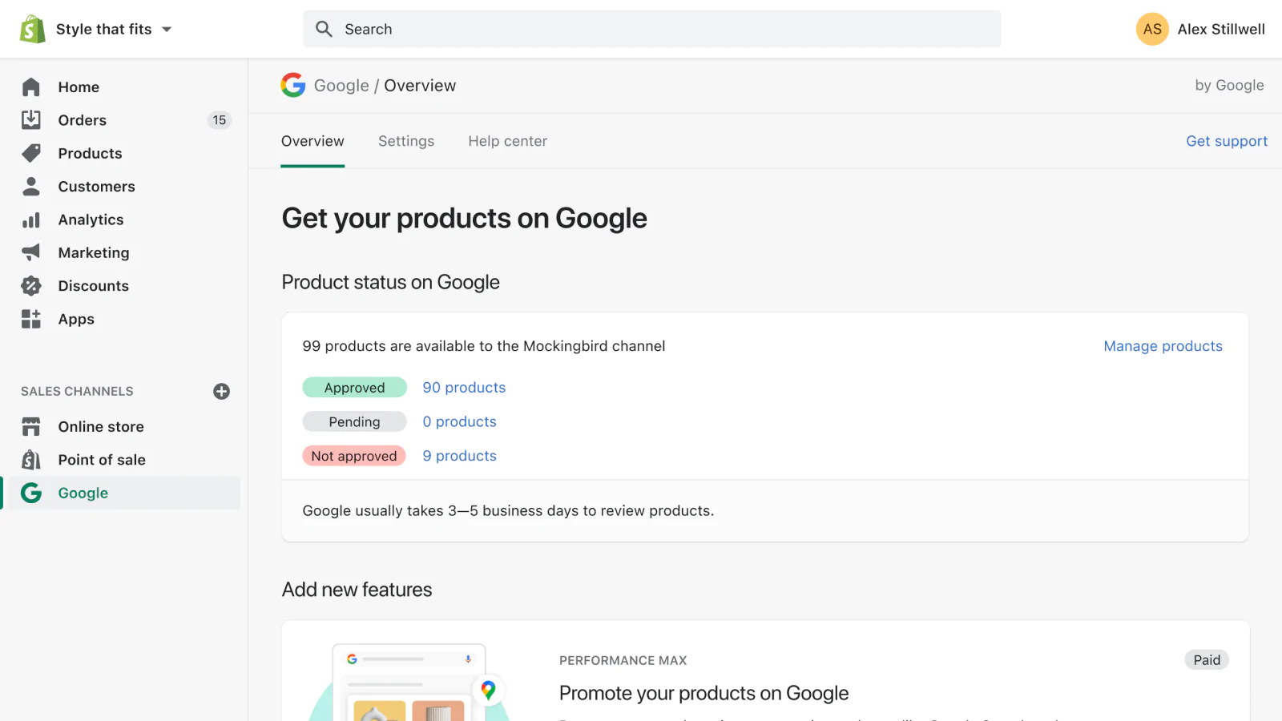Go to Home in sidebar
1282x721 pixels.
point(79,87)
